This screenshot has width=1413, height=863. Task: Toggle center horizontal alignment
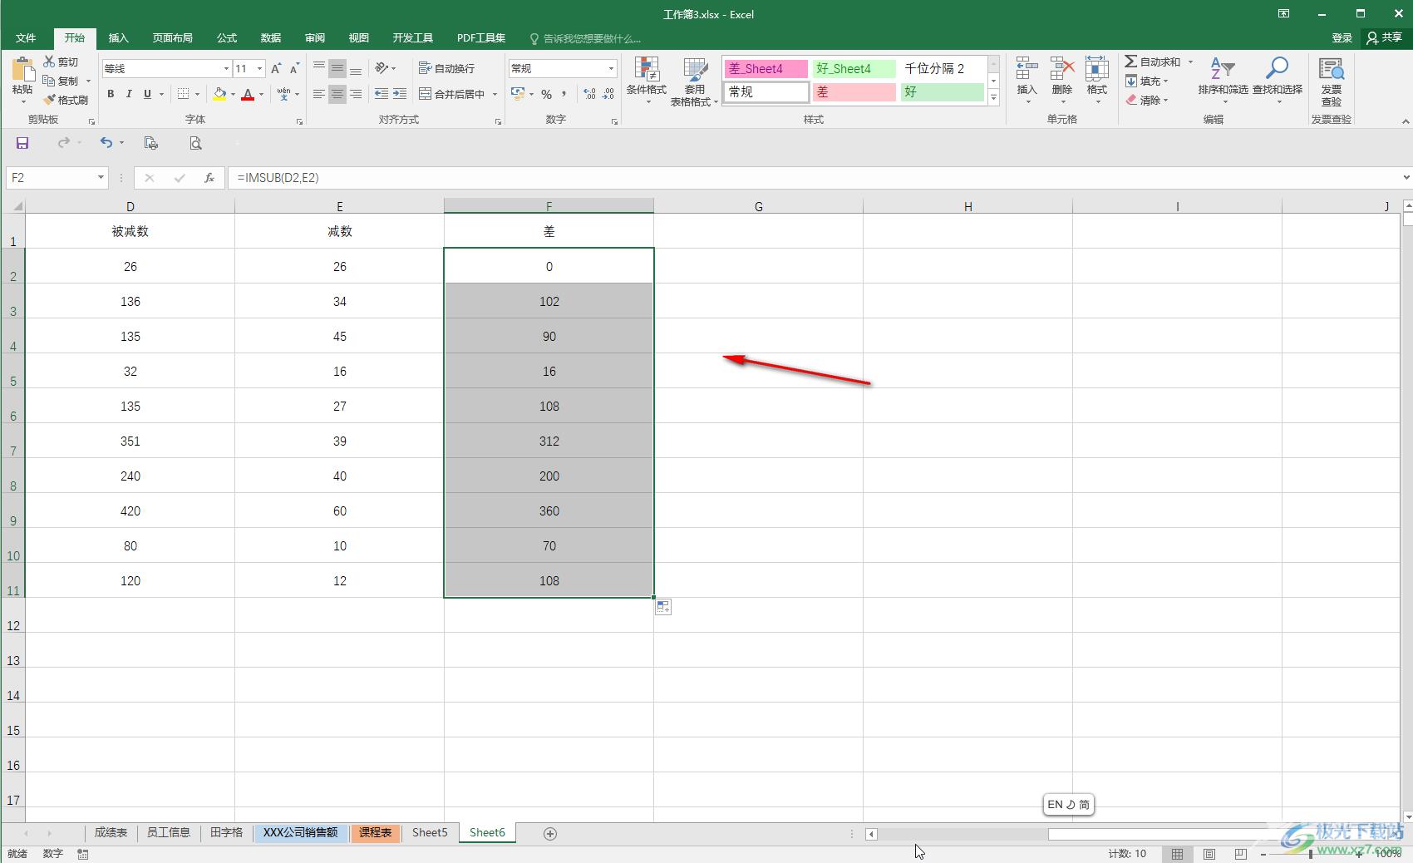337,94
